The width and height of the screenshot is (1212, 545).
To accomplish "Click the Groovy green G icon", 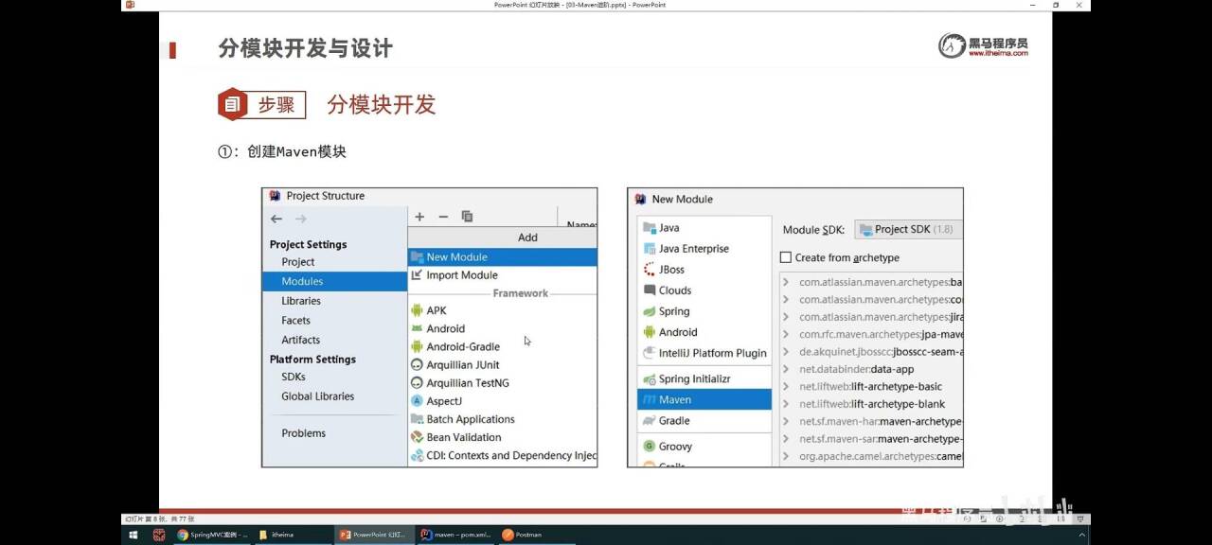I will pyautogui.click(x=649, y=447).
